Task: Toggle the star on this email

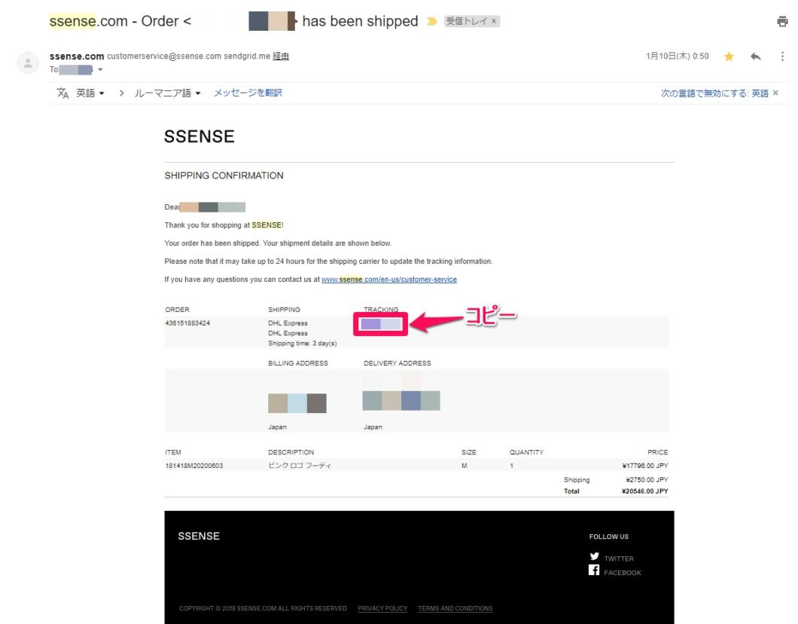Action: (729, 56)
